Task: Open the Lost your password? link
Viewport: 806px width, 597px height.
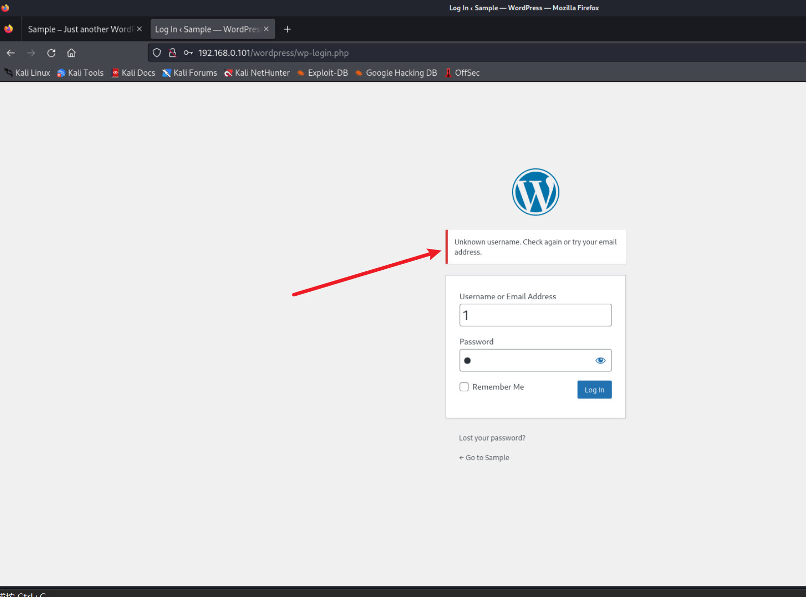Action: tap(492, 438)
